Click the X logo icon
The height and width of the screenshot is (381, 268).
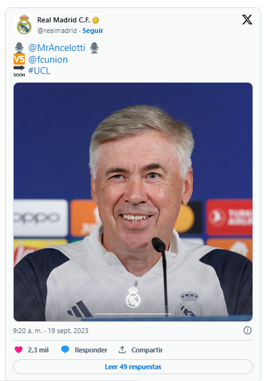pyautogui.click(x=247, y=20)
